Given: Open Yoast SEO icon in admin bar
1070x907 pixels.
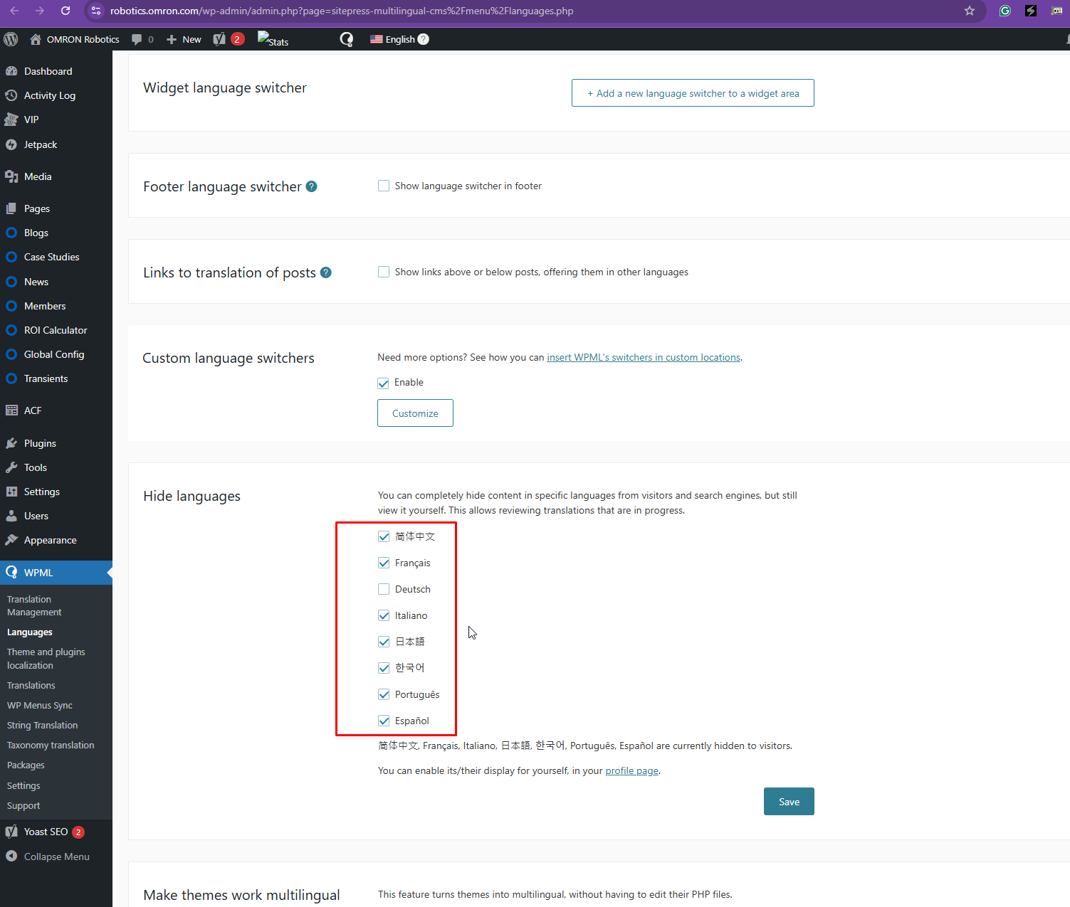Looking at the screenshot, I should click(x=219, y=39).
